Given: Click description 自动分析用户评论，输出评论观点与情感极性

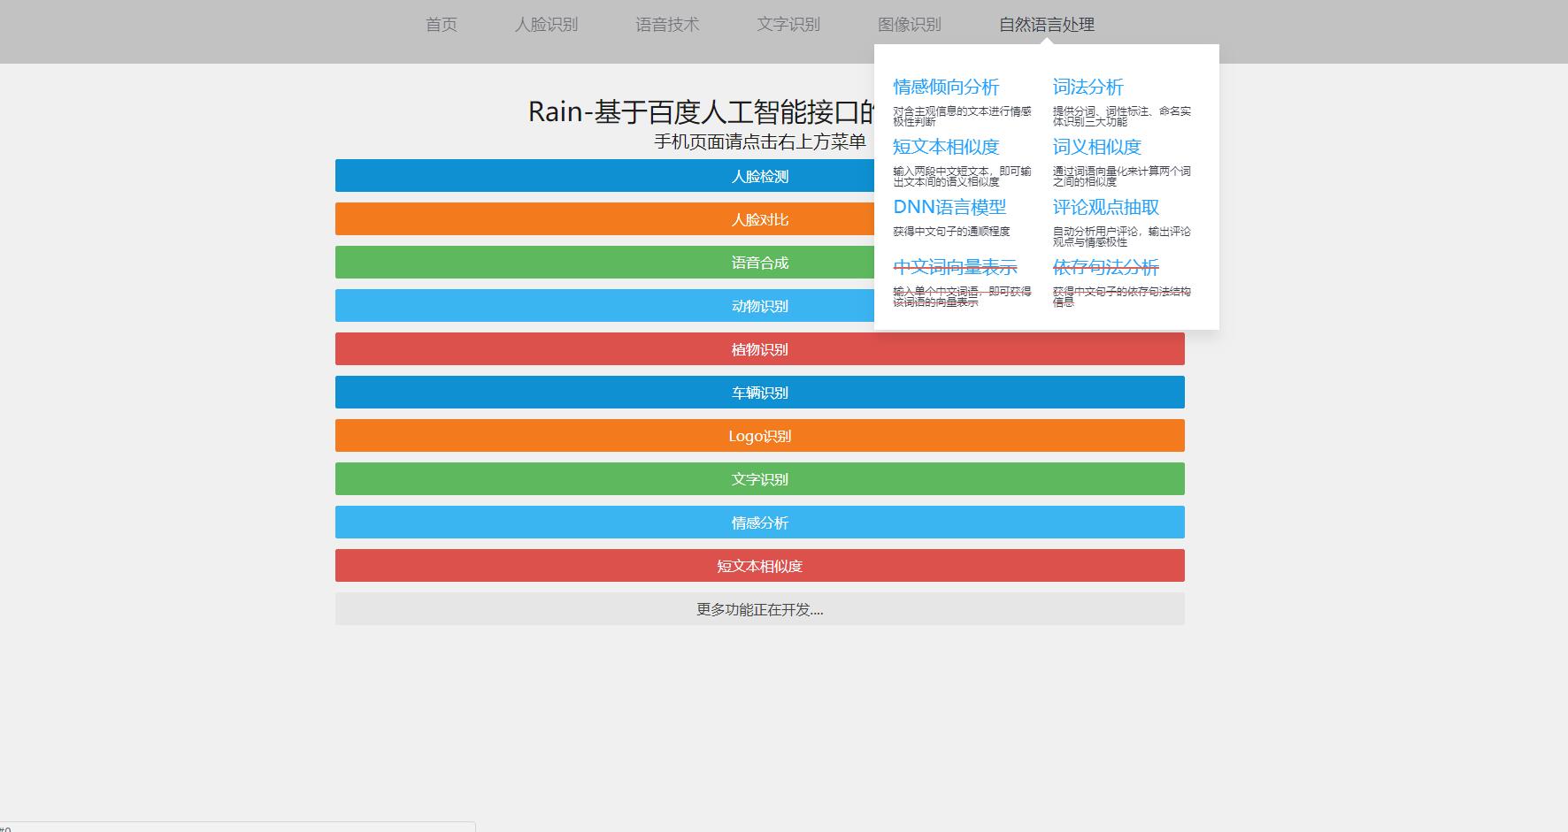Looking at the screenshot, I should 1121,237.
